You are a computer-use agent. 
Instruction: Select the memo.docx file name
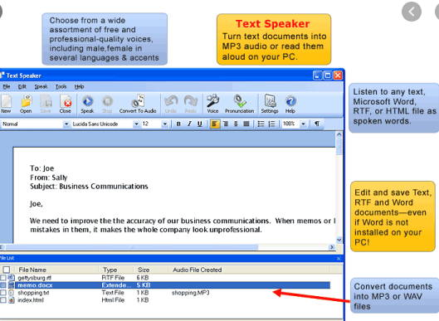click(x=35, y=285)
